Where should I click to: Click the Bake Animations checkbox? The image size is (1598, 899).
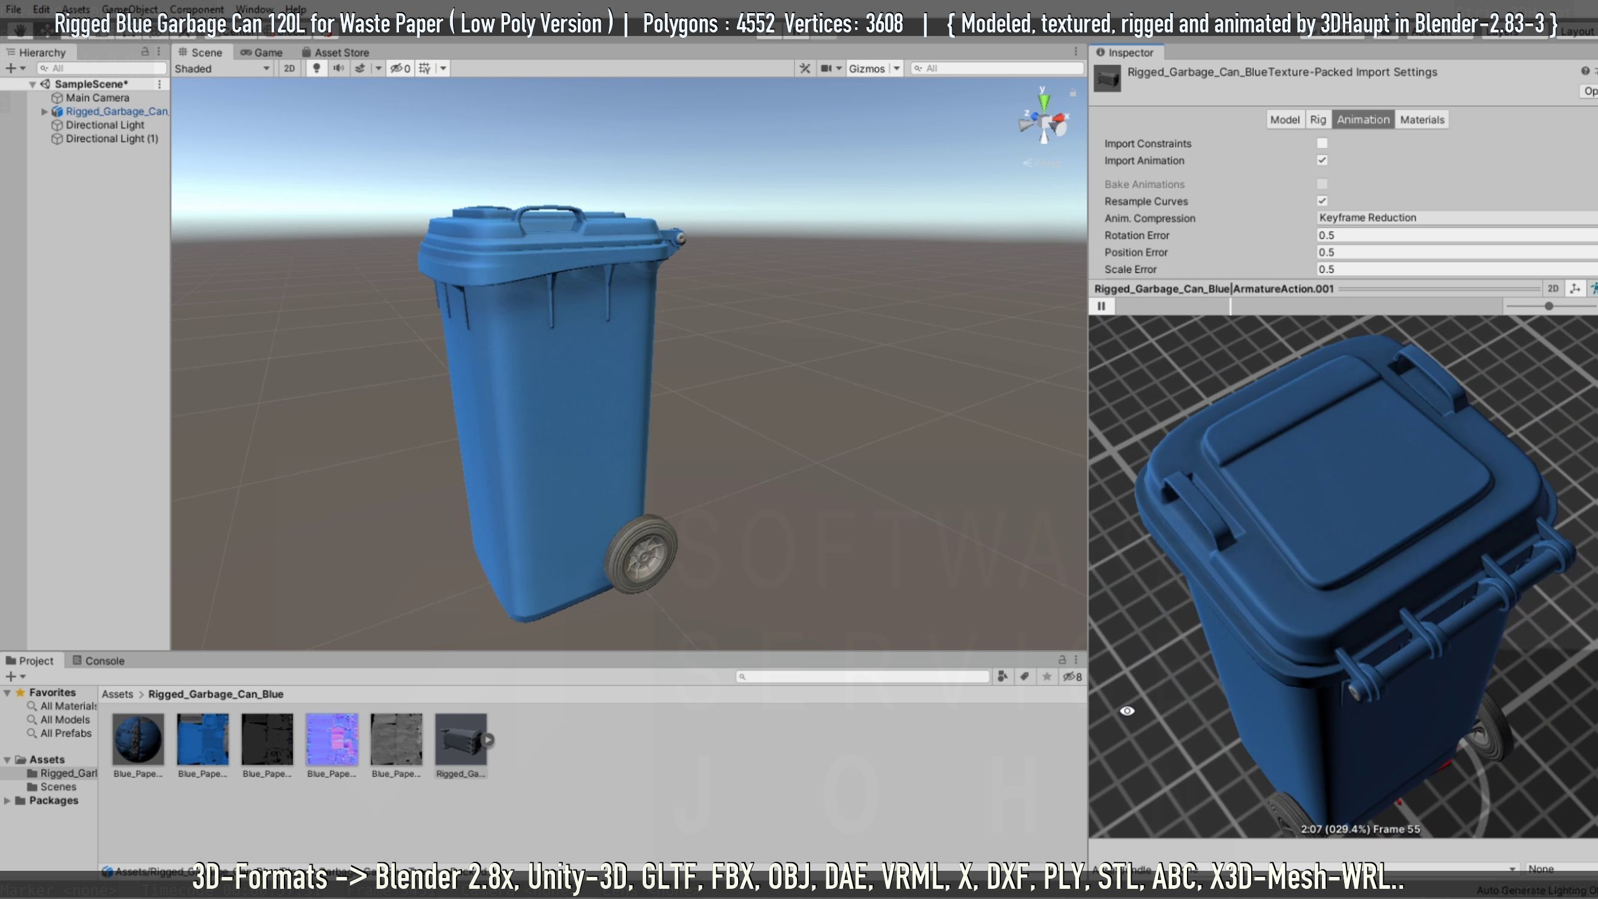tap(1322, 184)
